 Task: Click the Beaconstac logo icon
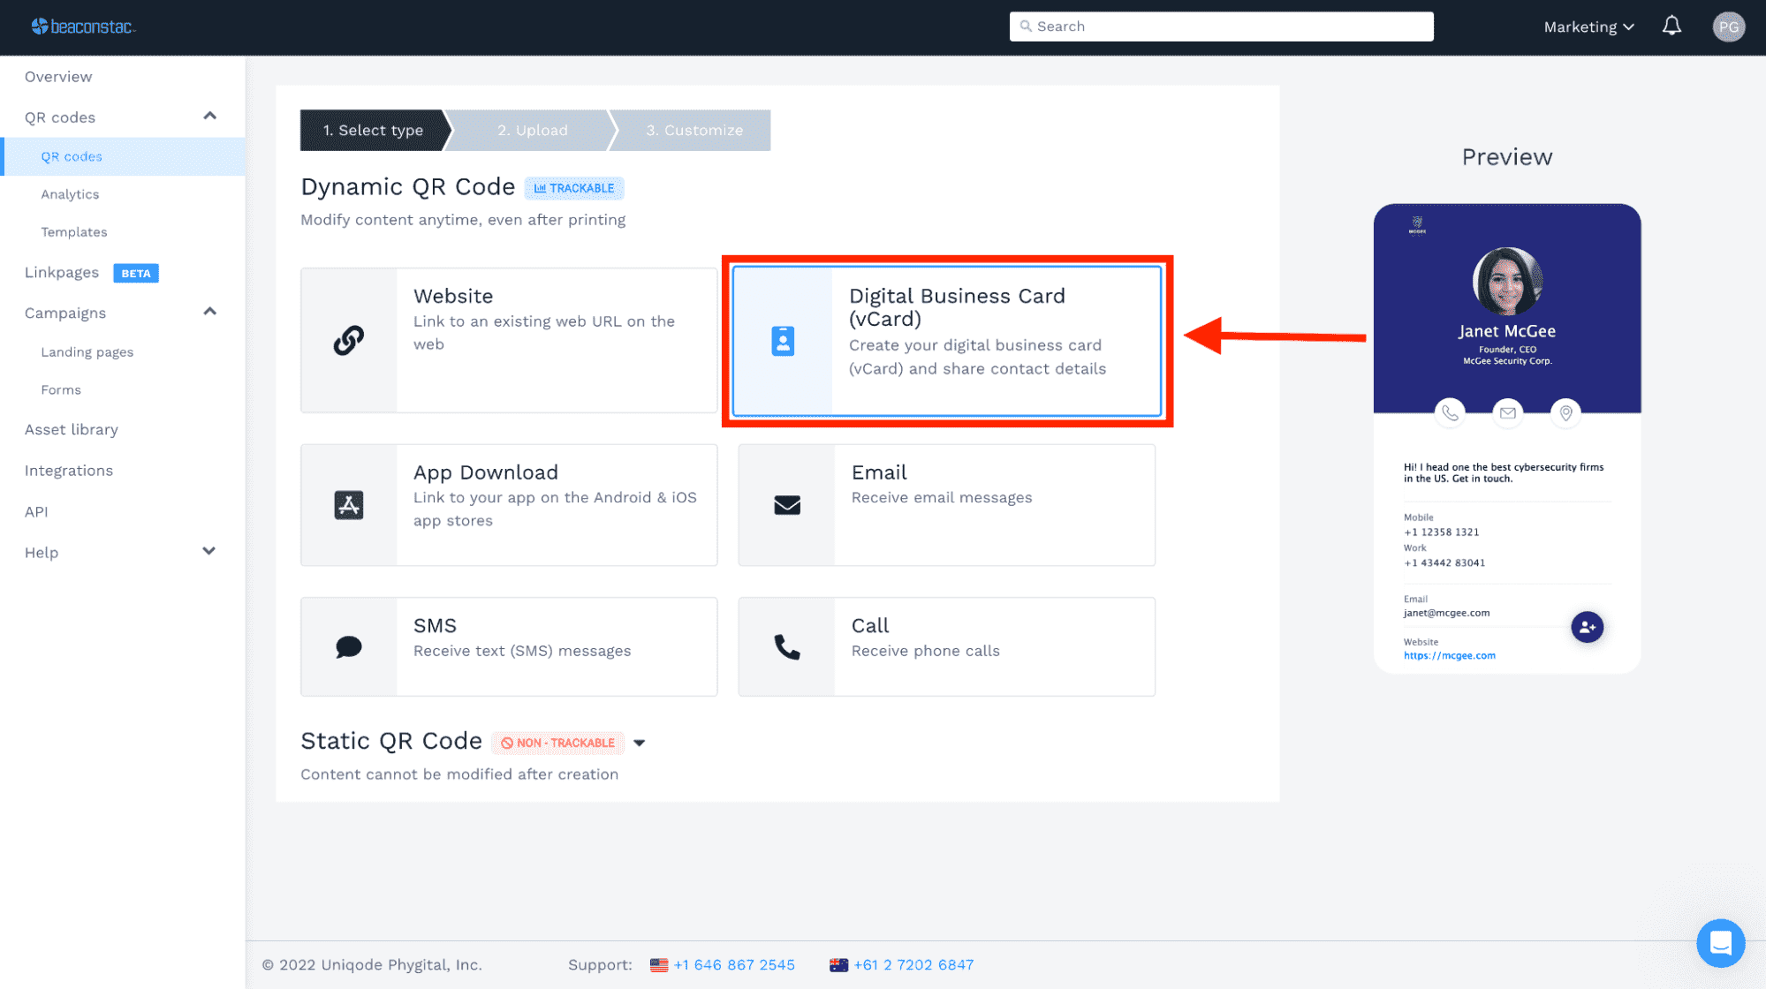[34, 26]
